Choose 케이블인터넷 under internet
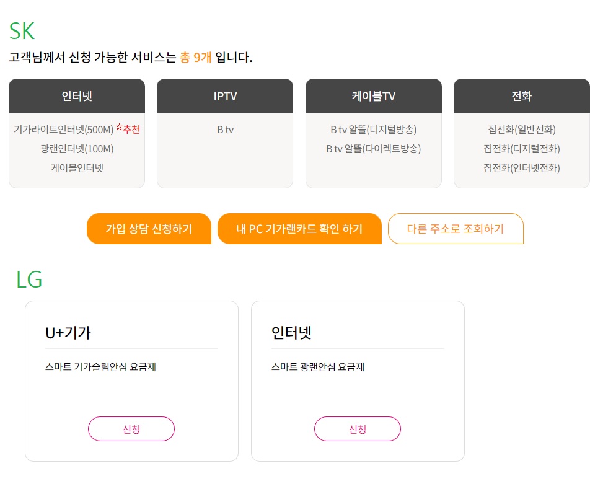The height and width of the screenshot is (489, 603). (77, 168)
